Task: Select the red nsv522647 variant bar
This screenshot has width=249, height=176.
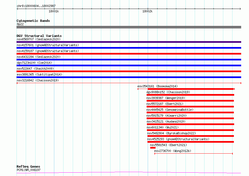Action: point(129,71)
